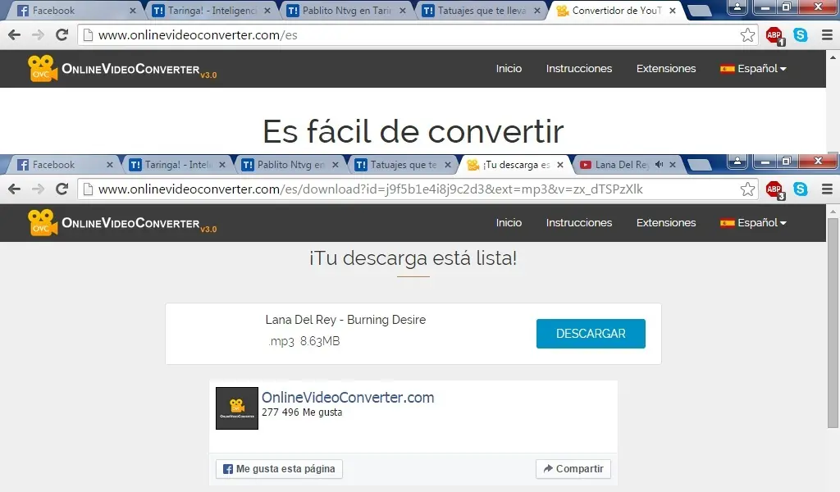Open new tab button in lower window
840x492 pixels.
(x=699, y=165)
